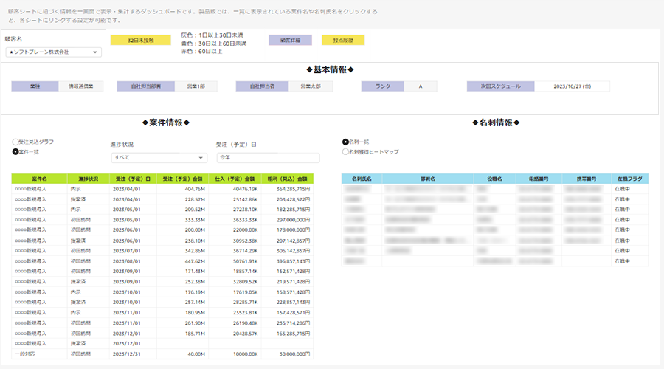Open the 顧客名 dropdown showing ソフトブレーン株式会社
Image resolution: width=664 pixels, height=369 pixels.
pyautogui.click(x=53, y=52)
